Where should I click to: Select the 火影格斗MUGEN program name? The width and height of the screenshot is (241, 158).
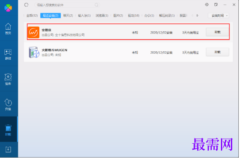[54, 50]
